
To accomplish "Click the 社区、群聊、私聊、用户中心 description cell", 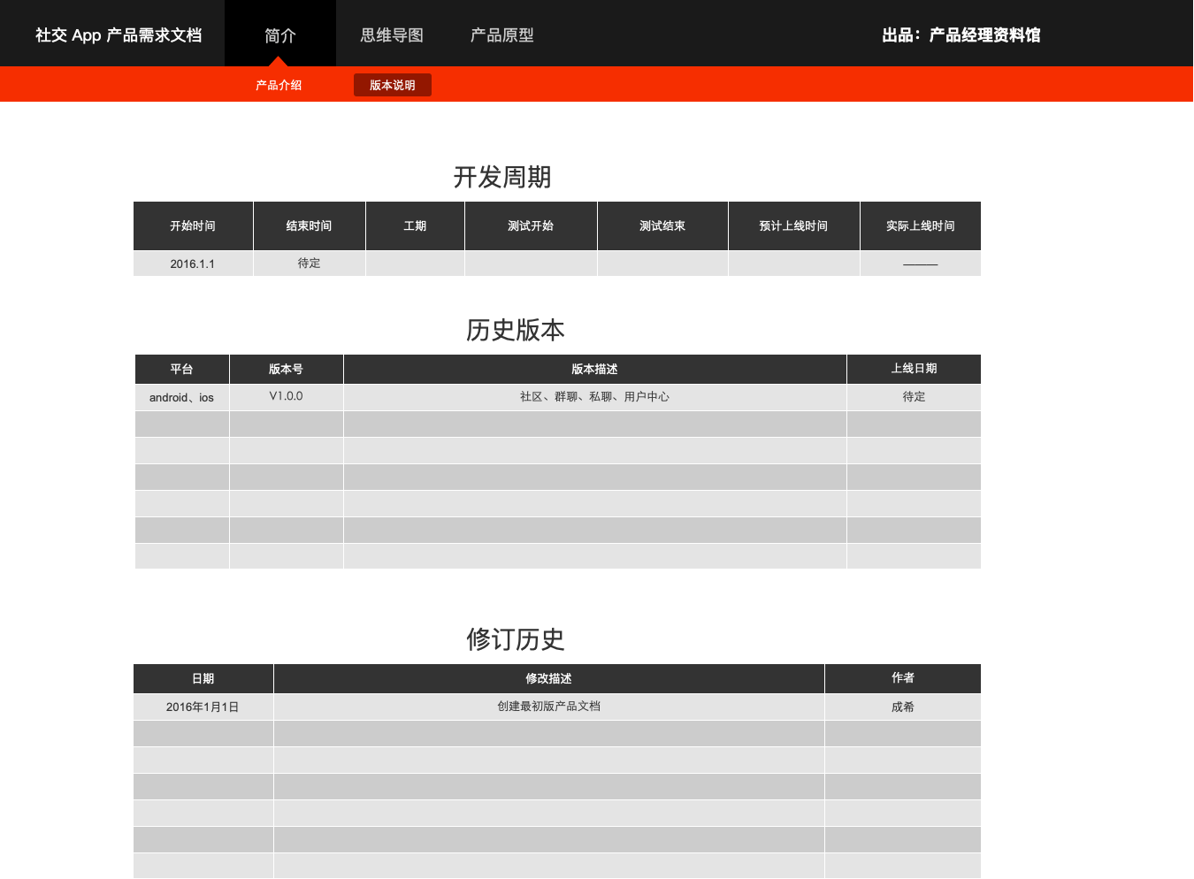I will [594, 397].
